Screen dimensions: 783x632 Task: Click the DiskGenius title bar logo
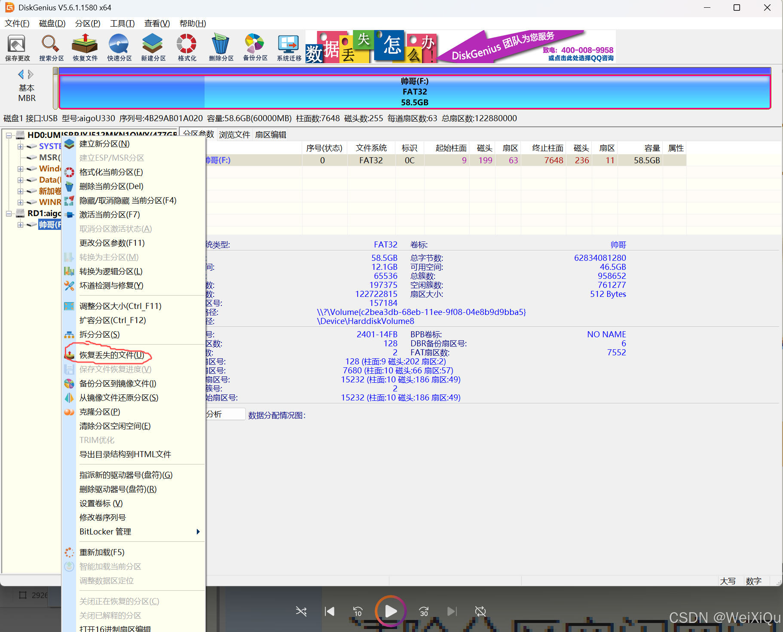point(9,7)
